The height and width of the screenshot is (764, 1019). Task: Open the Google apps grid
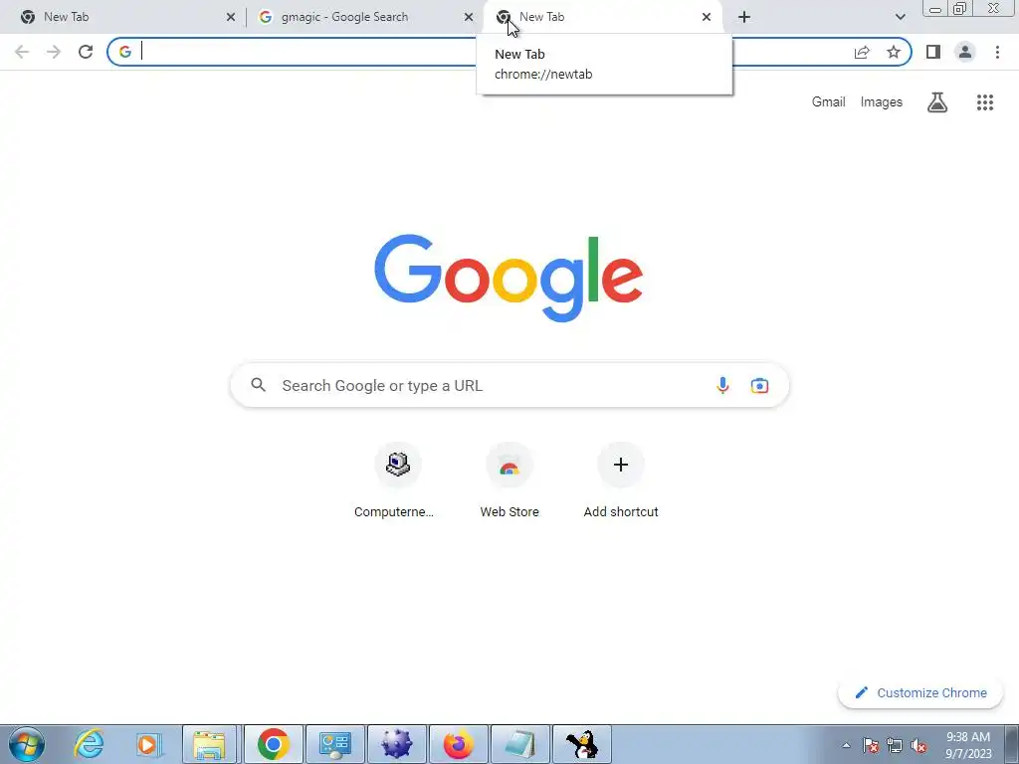pyautogui.click(x=985, y=102)
